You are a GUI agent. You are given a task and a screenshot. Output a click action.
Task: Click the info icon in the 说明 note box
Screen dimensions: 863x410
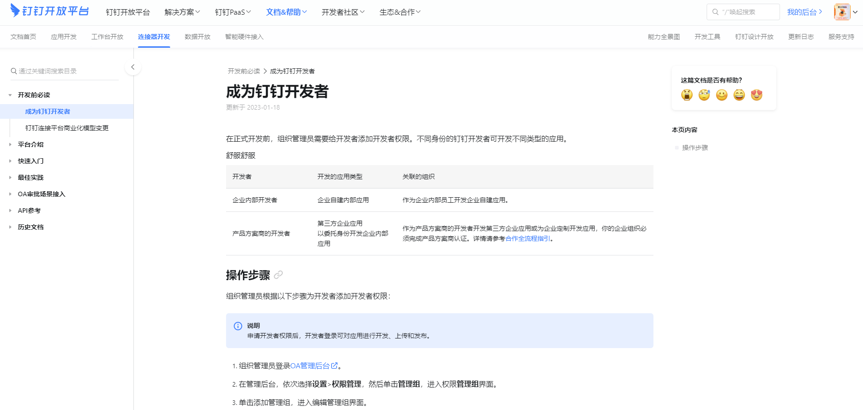[238, 326]
